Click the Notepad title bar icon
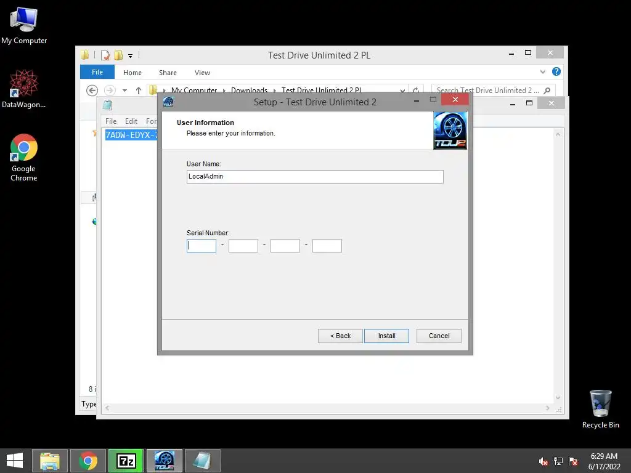The height and width of the screenshot is (473, 631). [x=107, y=105]
